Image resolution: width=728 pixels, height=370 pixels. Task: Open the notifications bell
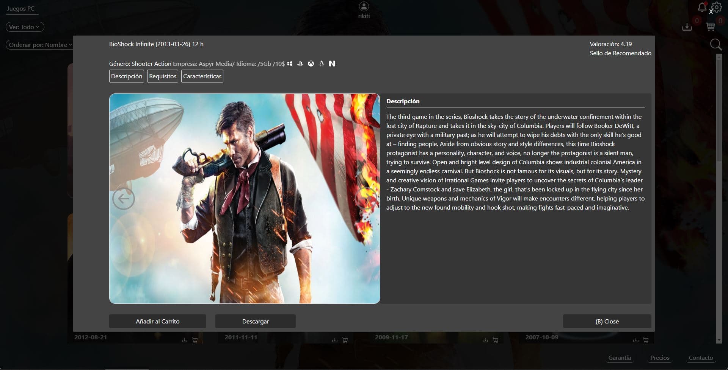[x=702, y=7]
